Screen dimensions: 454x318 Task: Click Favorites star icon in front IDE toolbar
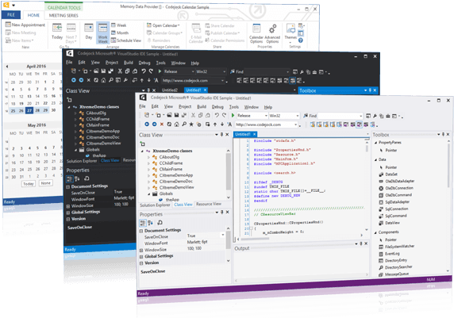[191, 125]
